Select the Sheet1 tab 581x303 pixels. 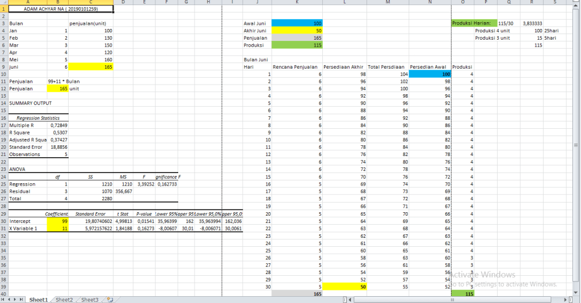(39, 299)
